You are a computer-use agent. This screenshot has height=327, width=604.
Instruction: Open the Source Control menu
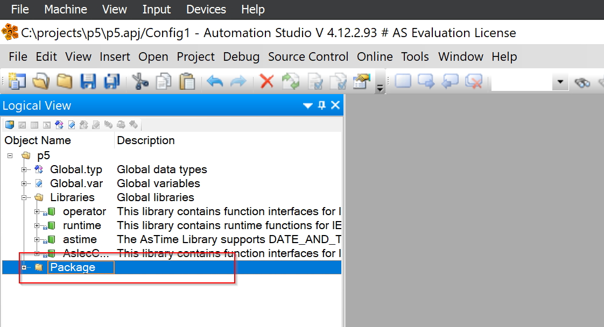[x=308, y=56]
